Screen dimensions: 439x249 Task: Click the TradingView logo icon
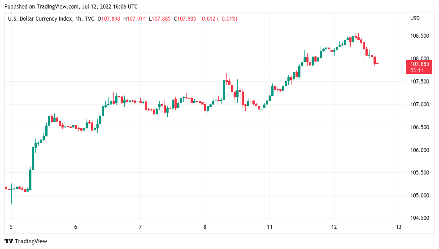click(x=9, y=241)
